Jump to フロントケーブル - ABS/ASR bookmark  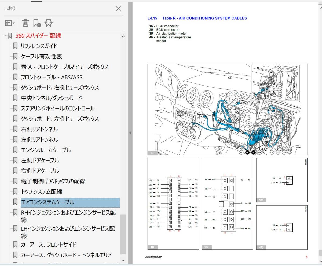pos(52,77)
